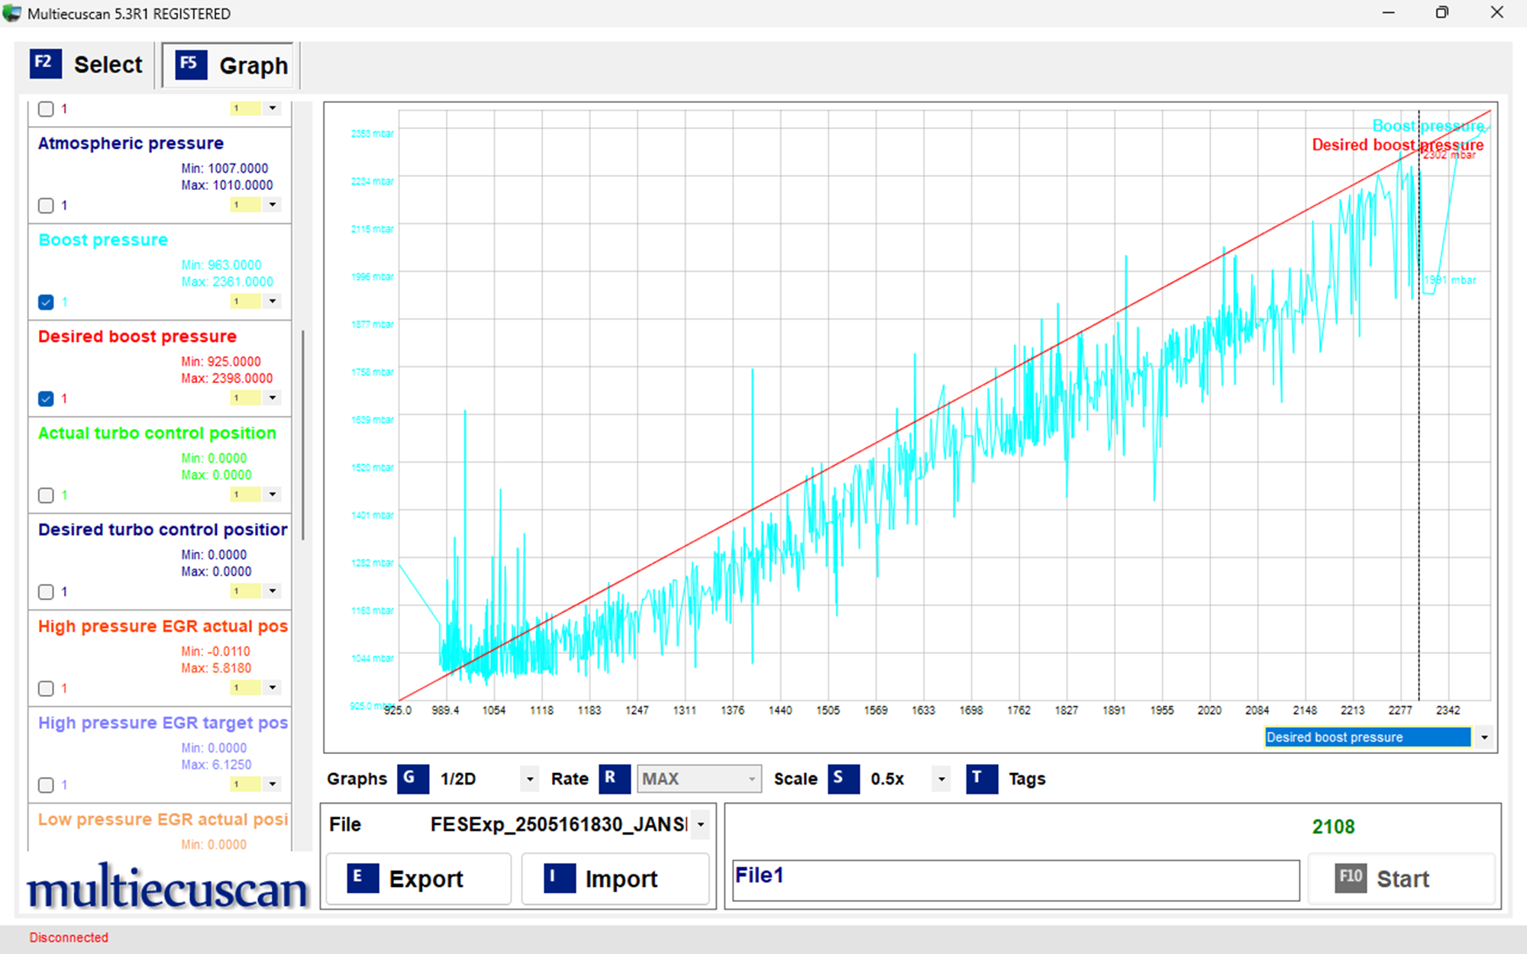The width and height of the screenshot is (1527, 954).
Task: Open the yellow dropdown for Desired turbo control position
Action: tap(272, 591)
